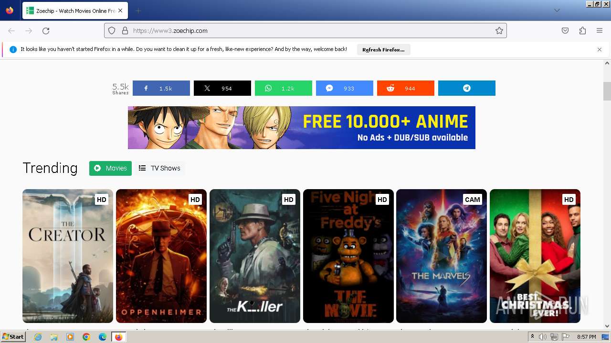611x343 pixels.
Task: Launch Internet Explorer from taskbar
Action: [x=38, y=337]
